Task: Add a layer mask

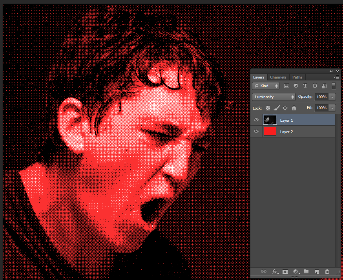Action: coord(285,272)
